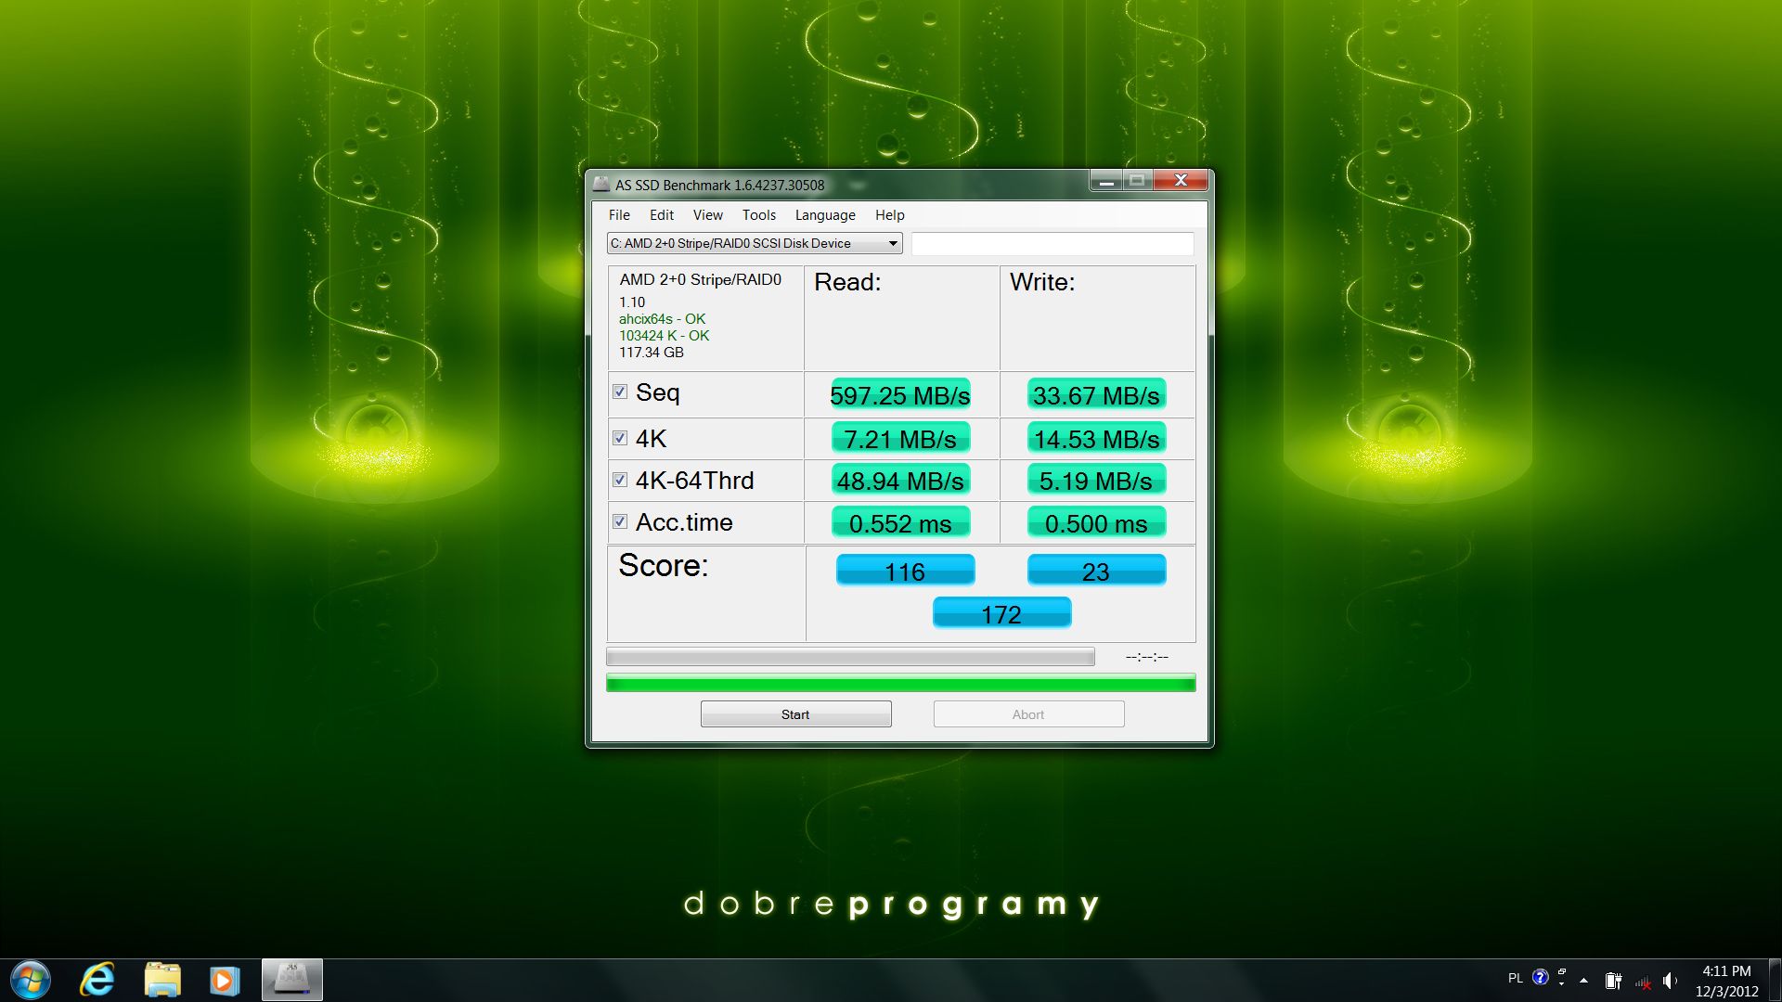Click the '--:--:--' elapsed time text

pos(1147,657)
